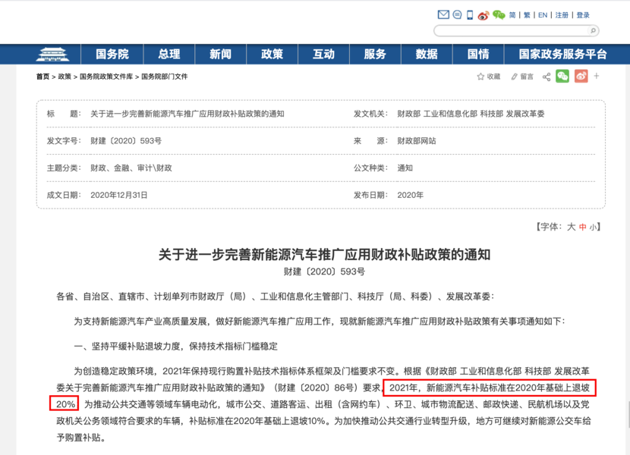Click the envelope mail icon in header

(443, 14)
